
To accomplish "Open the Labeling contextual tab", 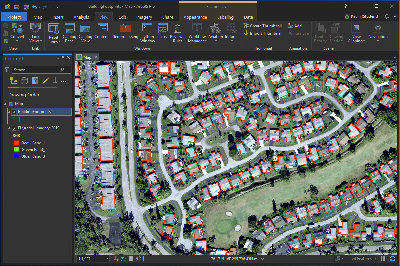I will 225,17.
